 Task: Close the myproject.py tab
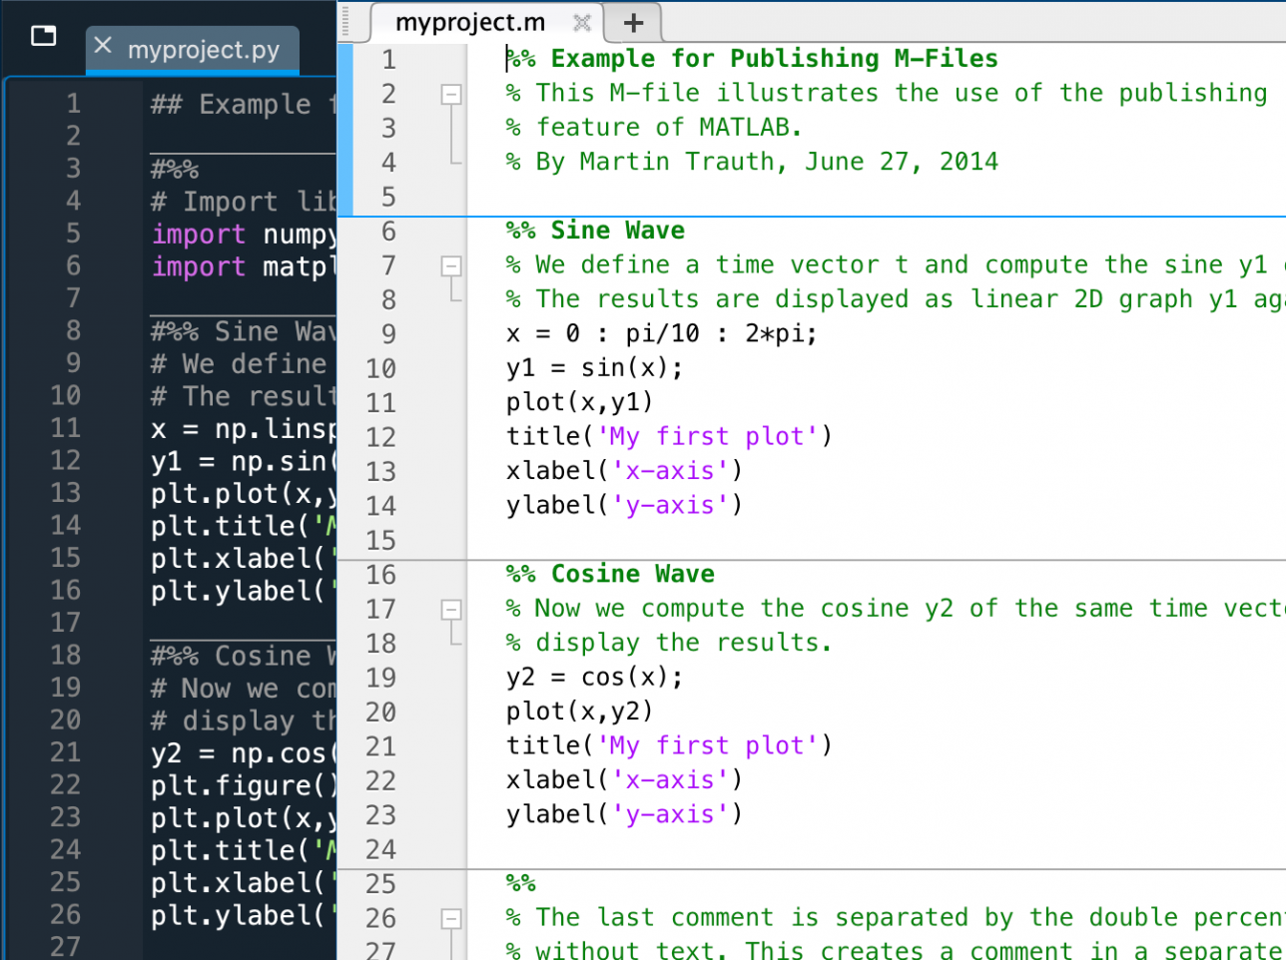coord(103,46)
